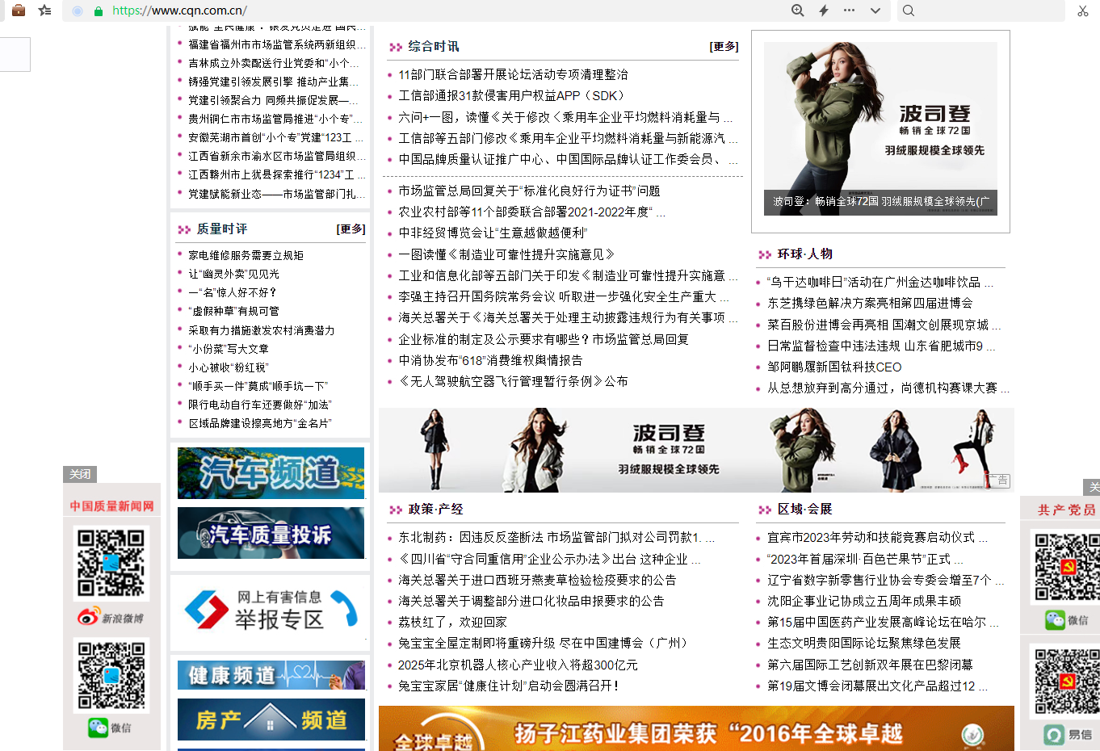This screenshot has height=751, width=1100.
Task: Open article “小份菜”写大文章
Action: click(228, 349)
